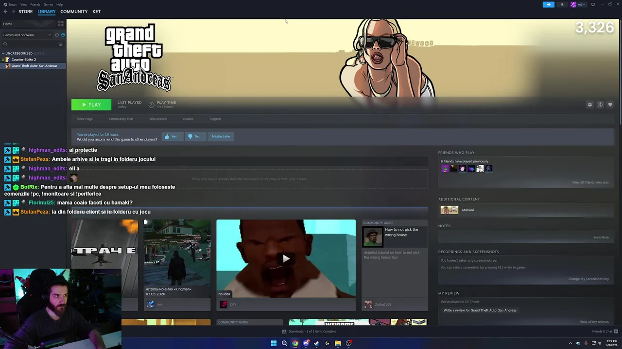
Task: View all my reviews link
Action: coord(594,322)
